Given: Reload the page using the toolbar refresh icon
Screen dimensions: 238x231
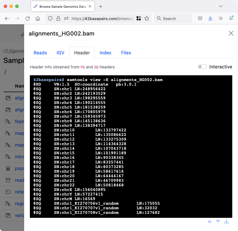Looking at the screenshot, I should 28,18.
